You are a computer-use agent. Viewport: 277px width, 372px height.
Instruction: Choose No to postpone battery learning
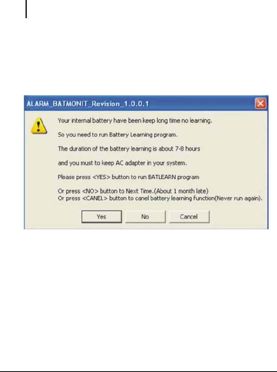tap(145, 217)
